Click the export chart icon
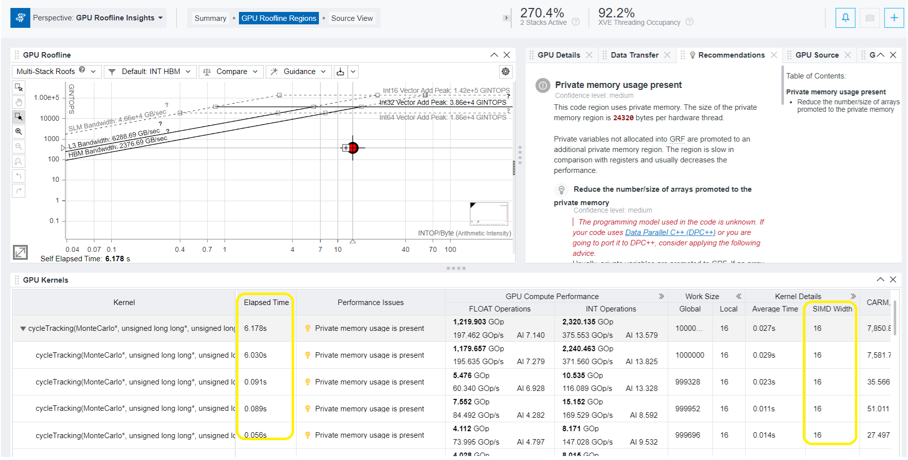The height and width of the screenshot is (460, 908). (x=340, y=72)
